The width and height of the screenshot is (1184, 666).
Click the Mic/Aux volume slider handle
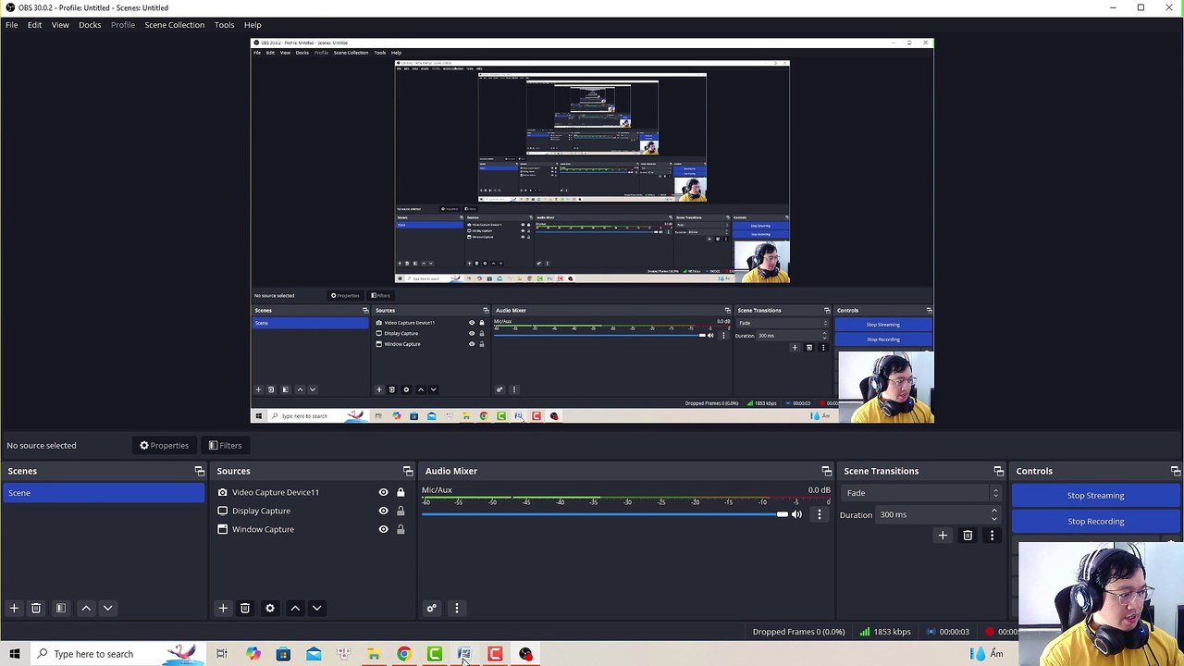click(783, 514)
